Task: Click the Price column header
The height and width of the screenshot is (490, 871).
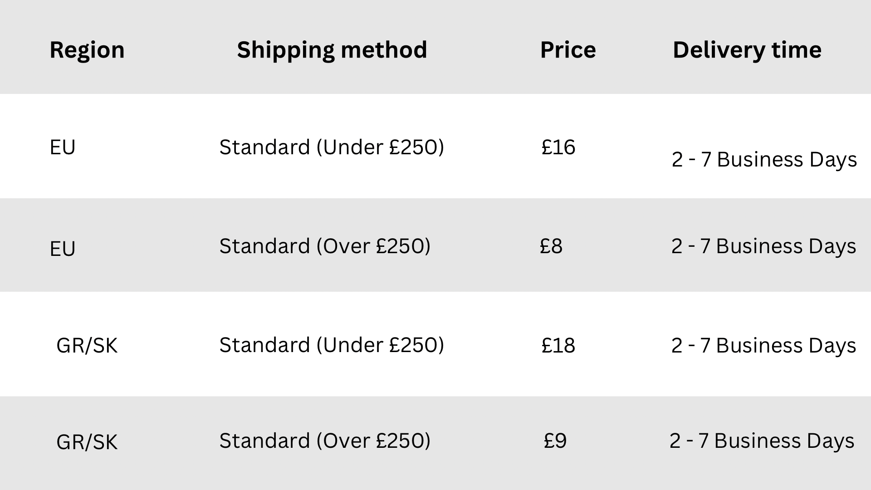Action: 568,50
